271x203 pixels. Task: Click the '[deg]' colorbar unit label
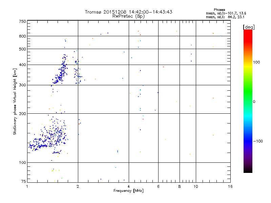coord(249,27)
